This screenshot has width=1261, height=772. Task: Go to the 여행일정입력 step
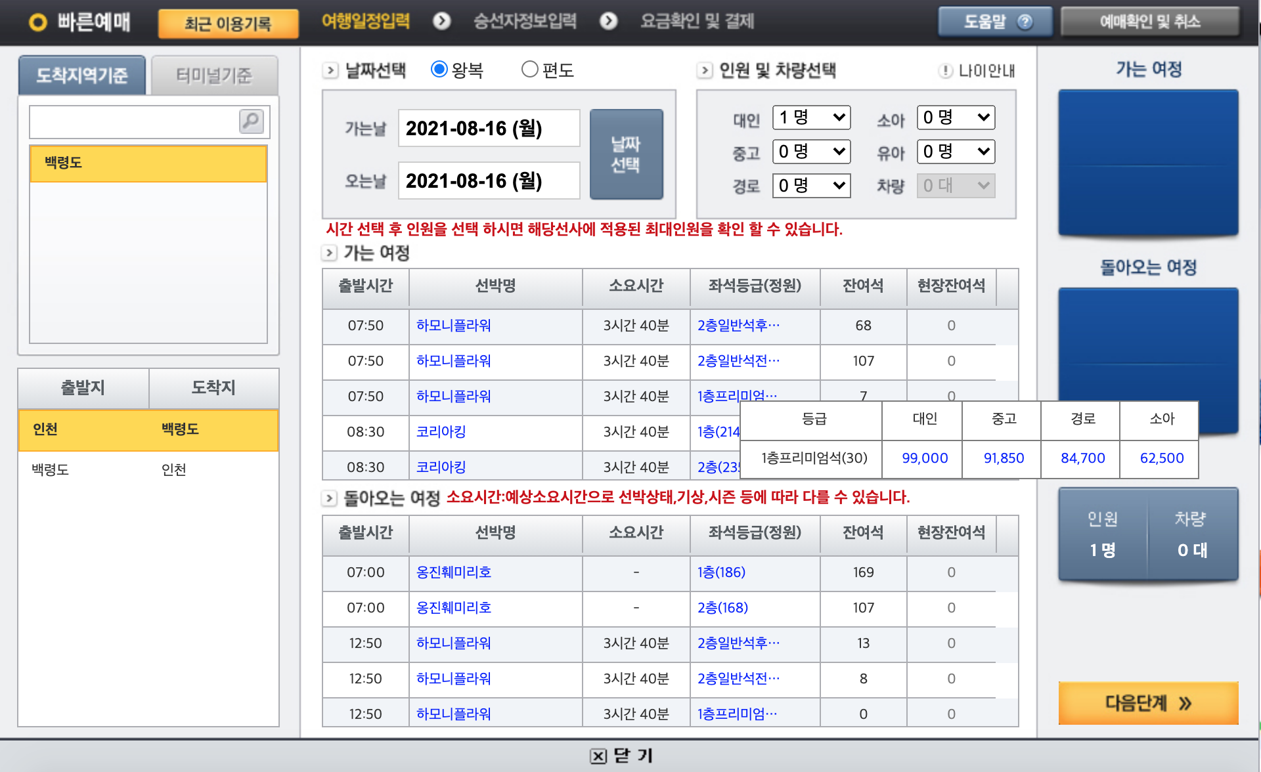(x=366, y=21)
